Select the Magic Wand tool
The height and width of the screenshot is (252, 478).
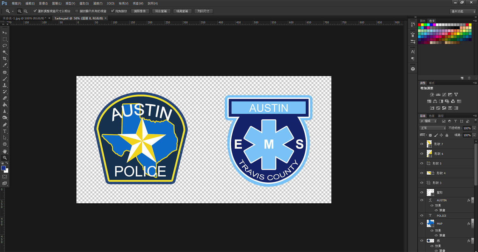click(x=5, y=52)
